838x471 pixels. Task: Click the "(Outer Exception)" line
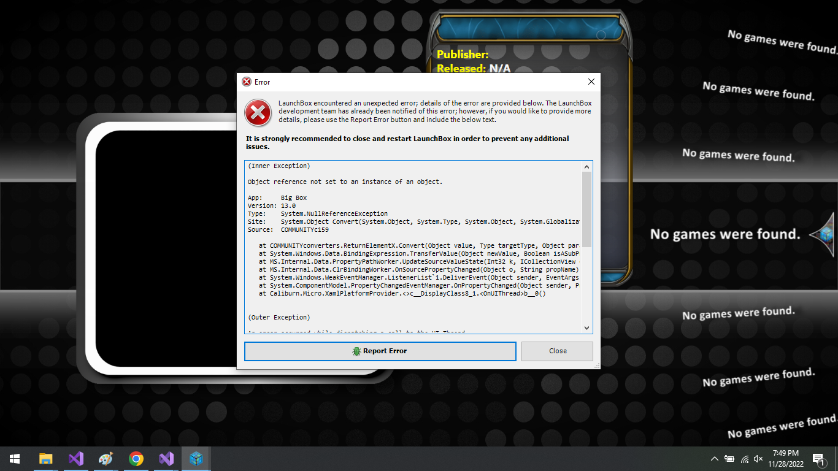tap(279, 318)
